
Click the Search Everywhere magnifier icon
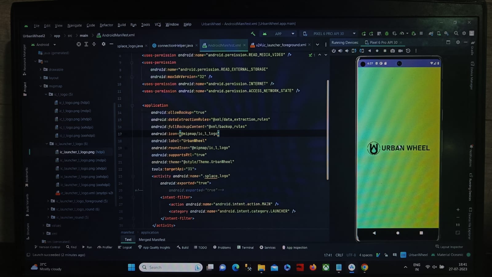pos(456,33)
